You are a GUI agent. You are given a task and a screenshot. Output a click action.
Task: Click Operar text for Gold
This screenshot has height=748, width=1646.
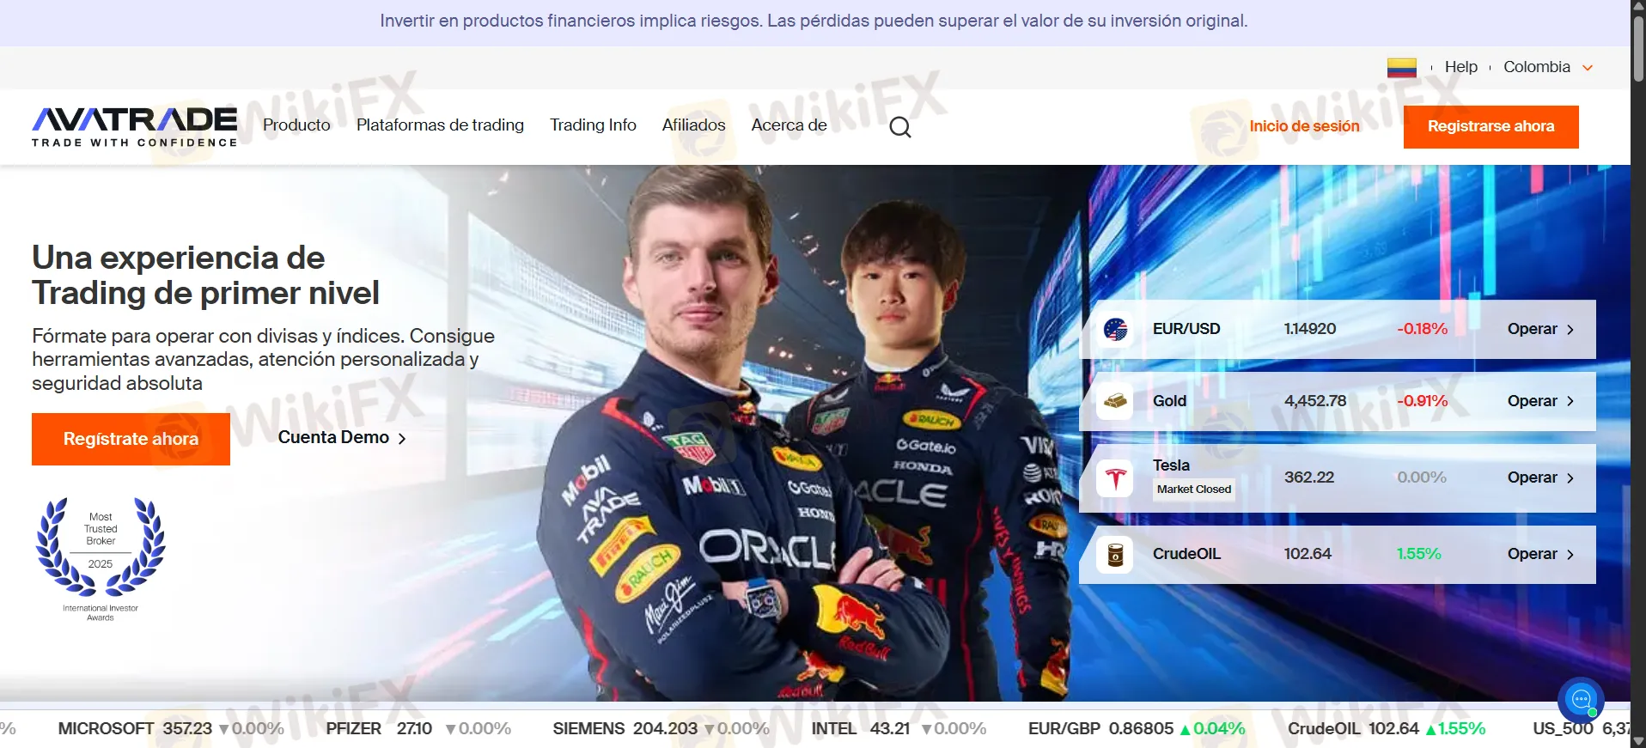coord(1532,401)
